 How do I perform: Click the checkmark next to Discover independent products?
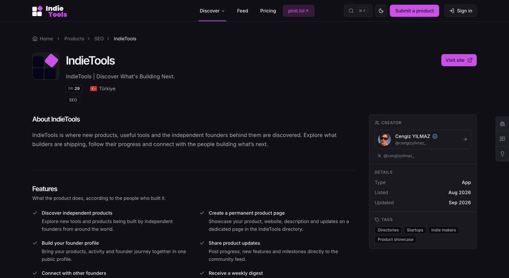[35, 213]
